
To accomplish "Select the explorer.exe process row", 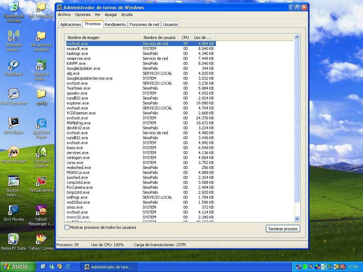I will coord(78,103).
